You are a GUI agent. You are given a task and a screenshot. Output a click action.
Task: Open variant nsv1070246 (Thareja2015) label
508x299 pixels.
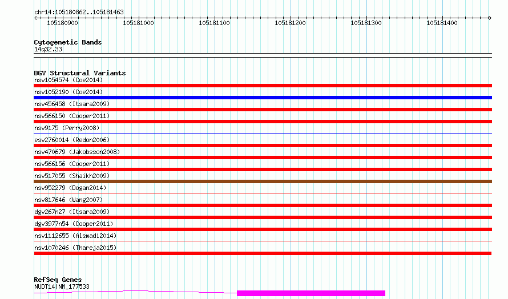(75, 248)
